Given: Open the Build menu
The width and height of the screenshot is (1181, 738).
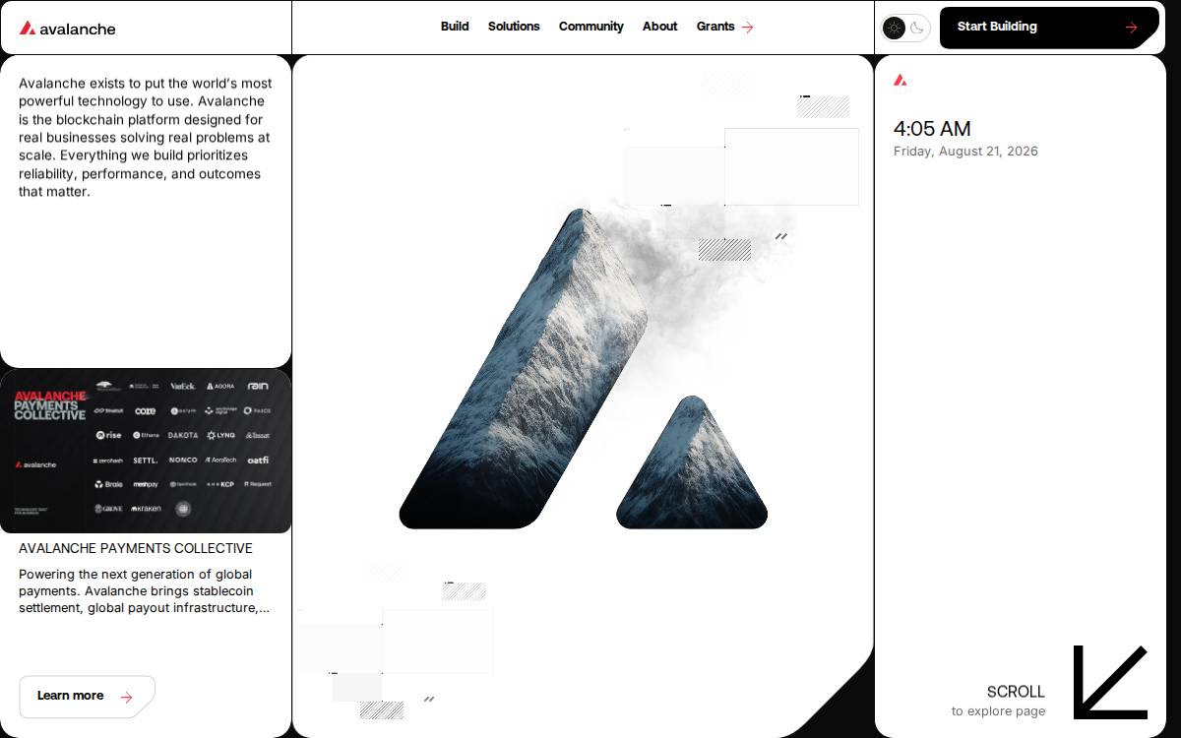Looking at the screenshot, I should (455, 27).
